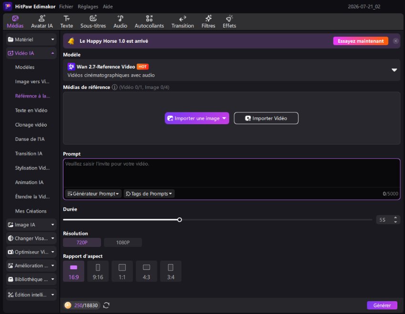Expand the Amélioration section
The width and height of the screenshot is (405, 314).
click(x=31, y=266)
